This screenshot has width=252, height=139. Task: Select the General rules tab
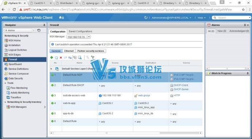click(x=56, y=51)
